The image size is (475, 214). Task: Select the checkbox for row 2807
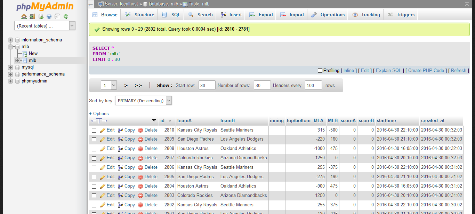click(x=94, y=158)
